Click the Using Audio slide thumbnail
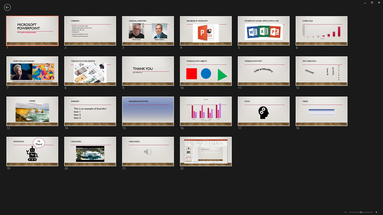This screenshot has height=215, width=383. pos(148,151)
